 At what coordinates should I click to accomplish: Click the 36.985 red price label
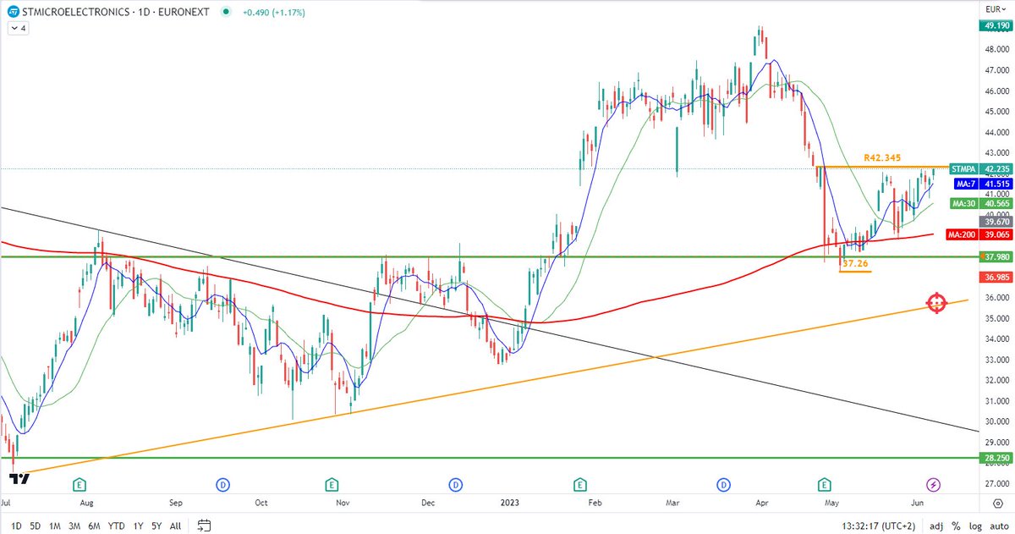[x=995, y=278]
